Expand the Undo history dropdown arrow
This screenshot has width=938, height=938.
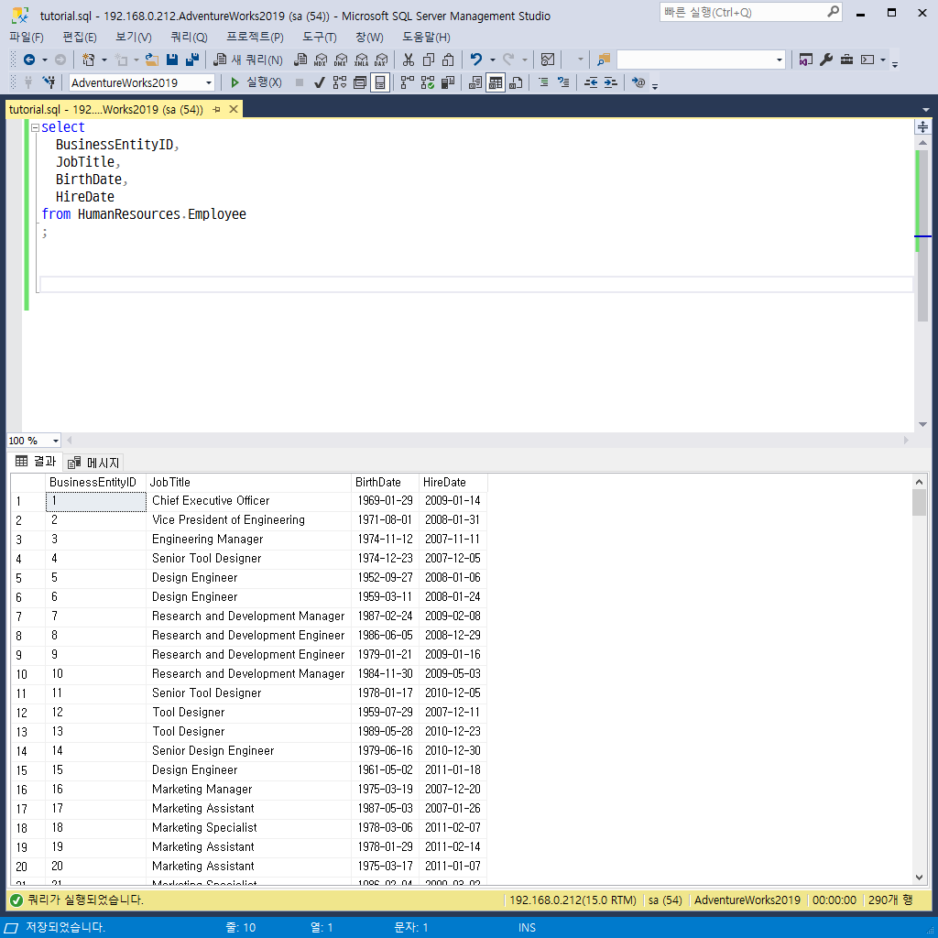[x=492, y=60]
